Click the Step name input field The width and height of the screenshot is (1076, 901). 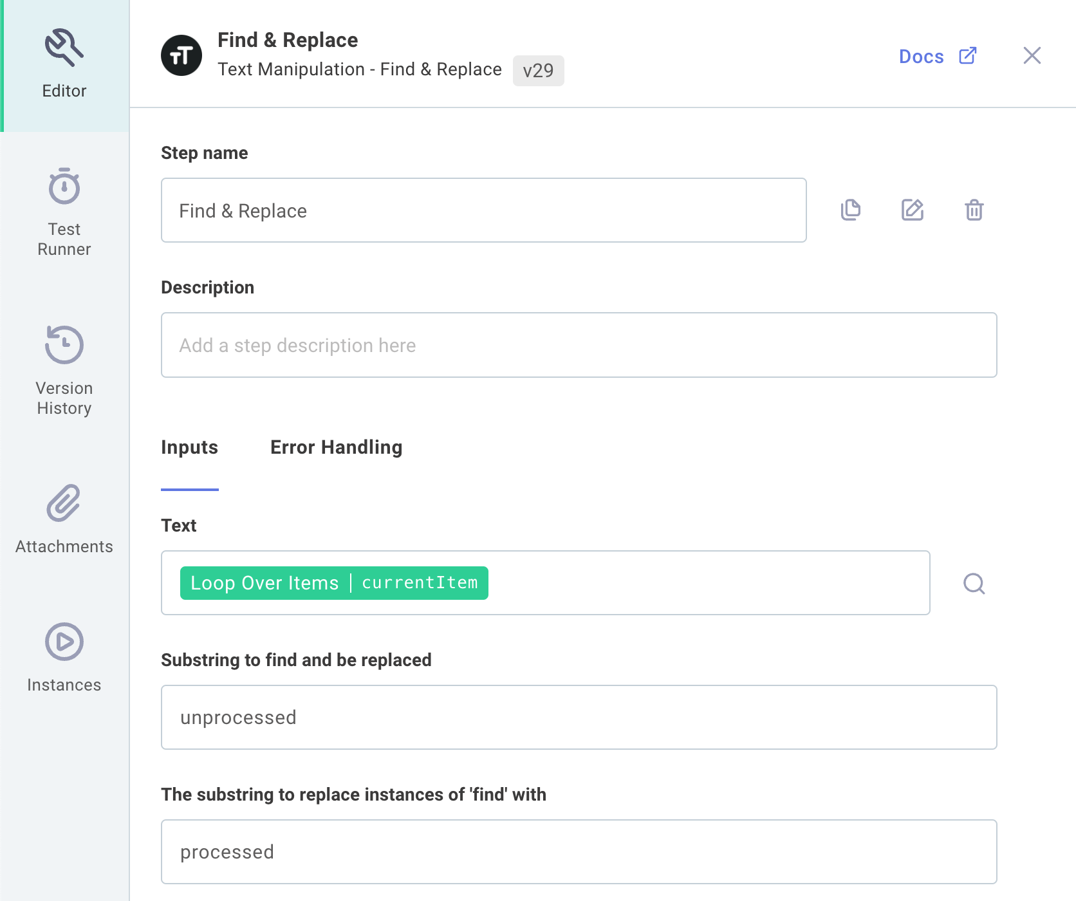[x=483, y=210]
